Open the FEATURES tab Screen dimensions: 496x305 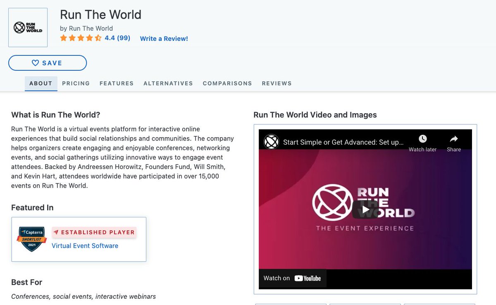tap(117, 83)
